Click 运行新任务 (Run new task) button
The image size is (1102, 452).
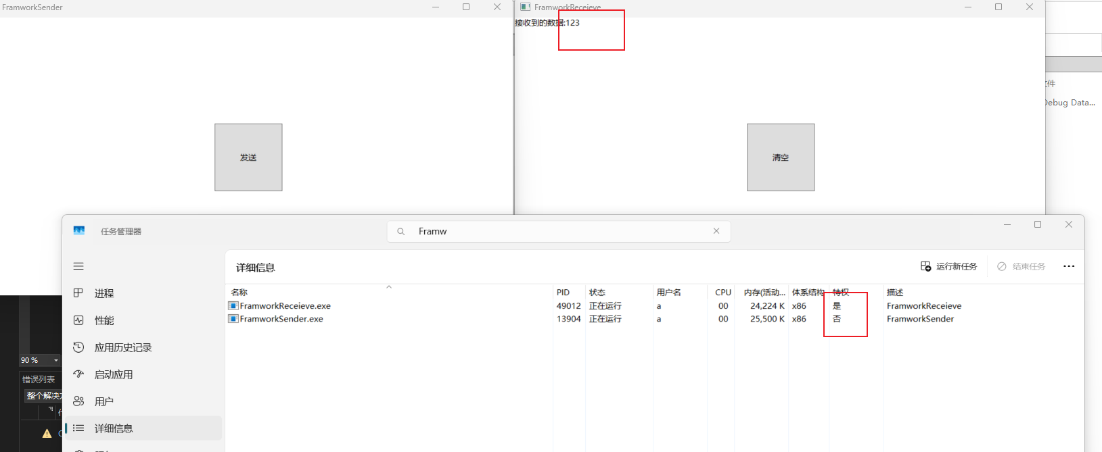[948, 266]
